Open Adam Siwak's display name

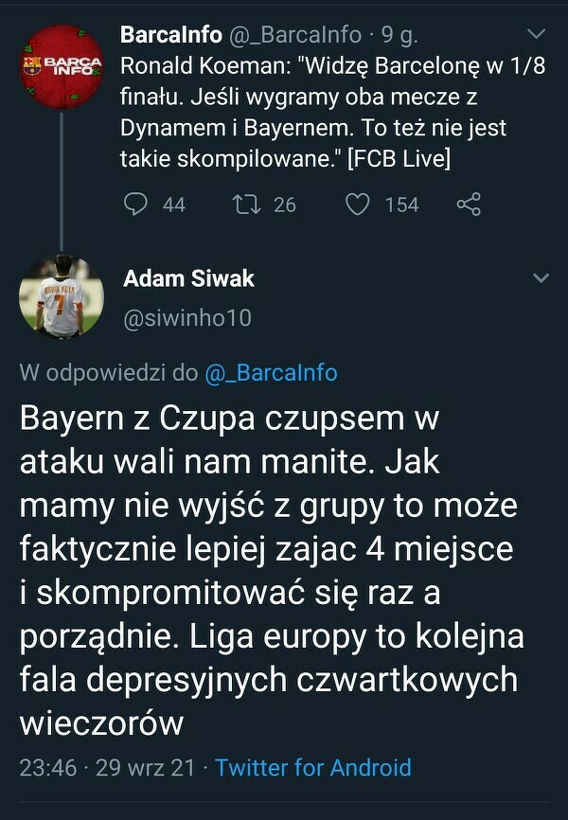(188, 278)
